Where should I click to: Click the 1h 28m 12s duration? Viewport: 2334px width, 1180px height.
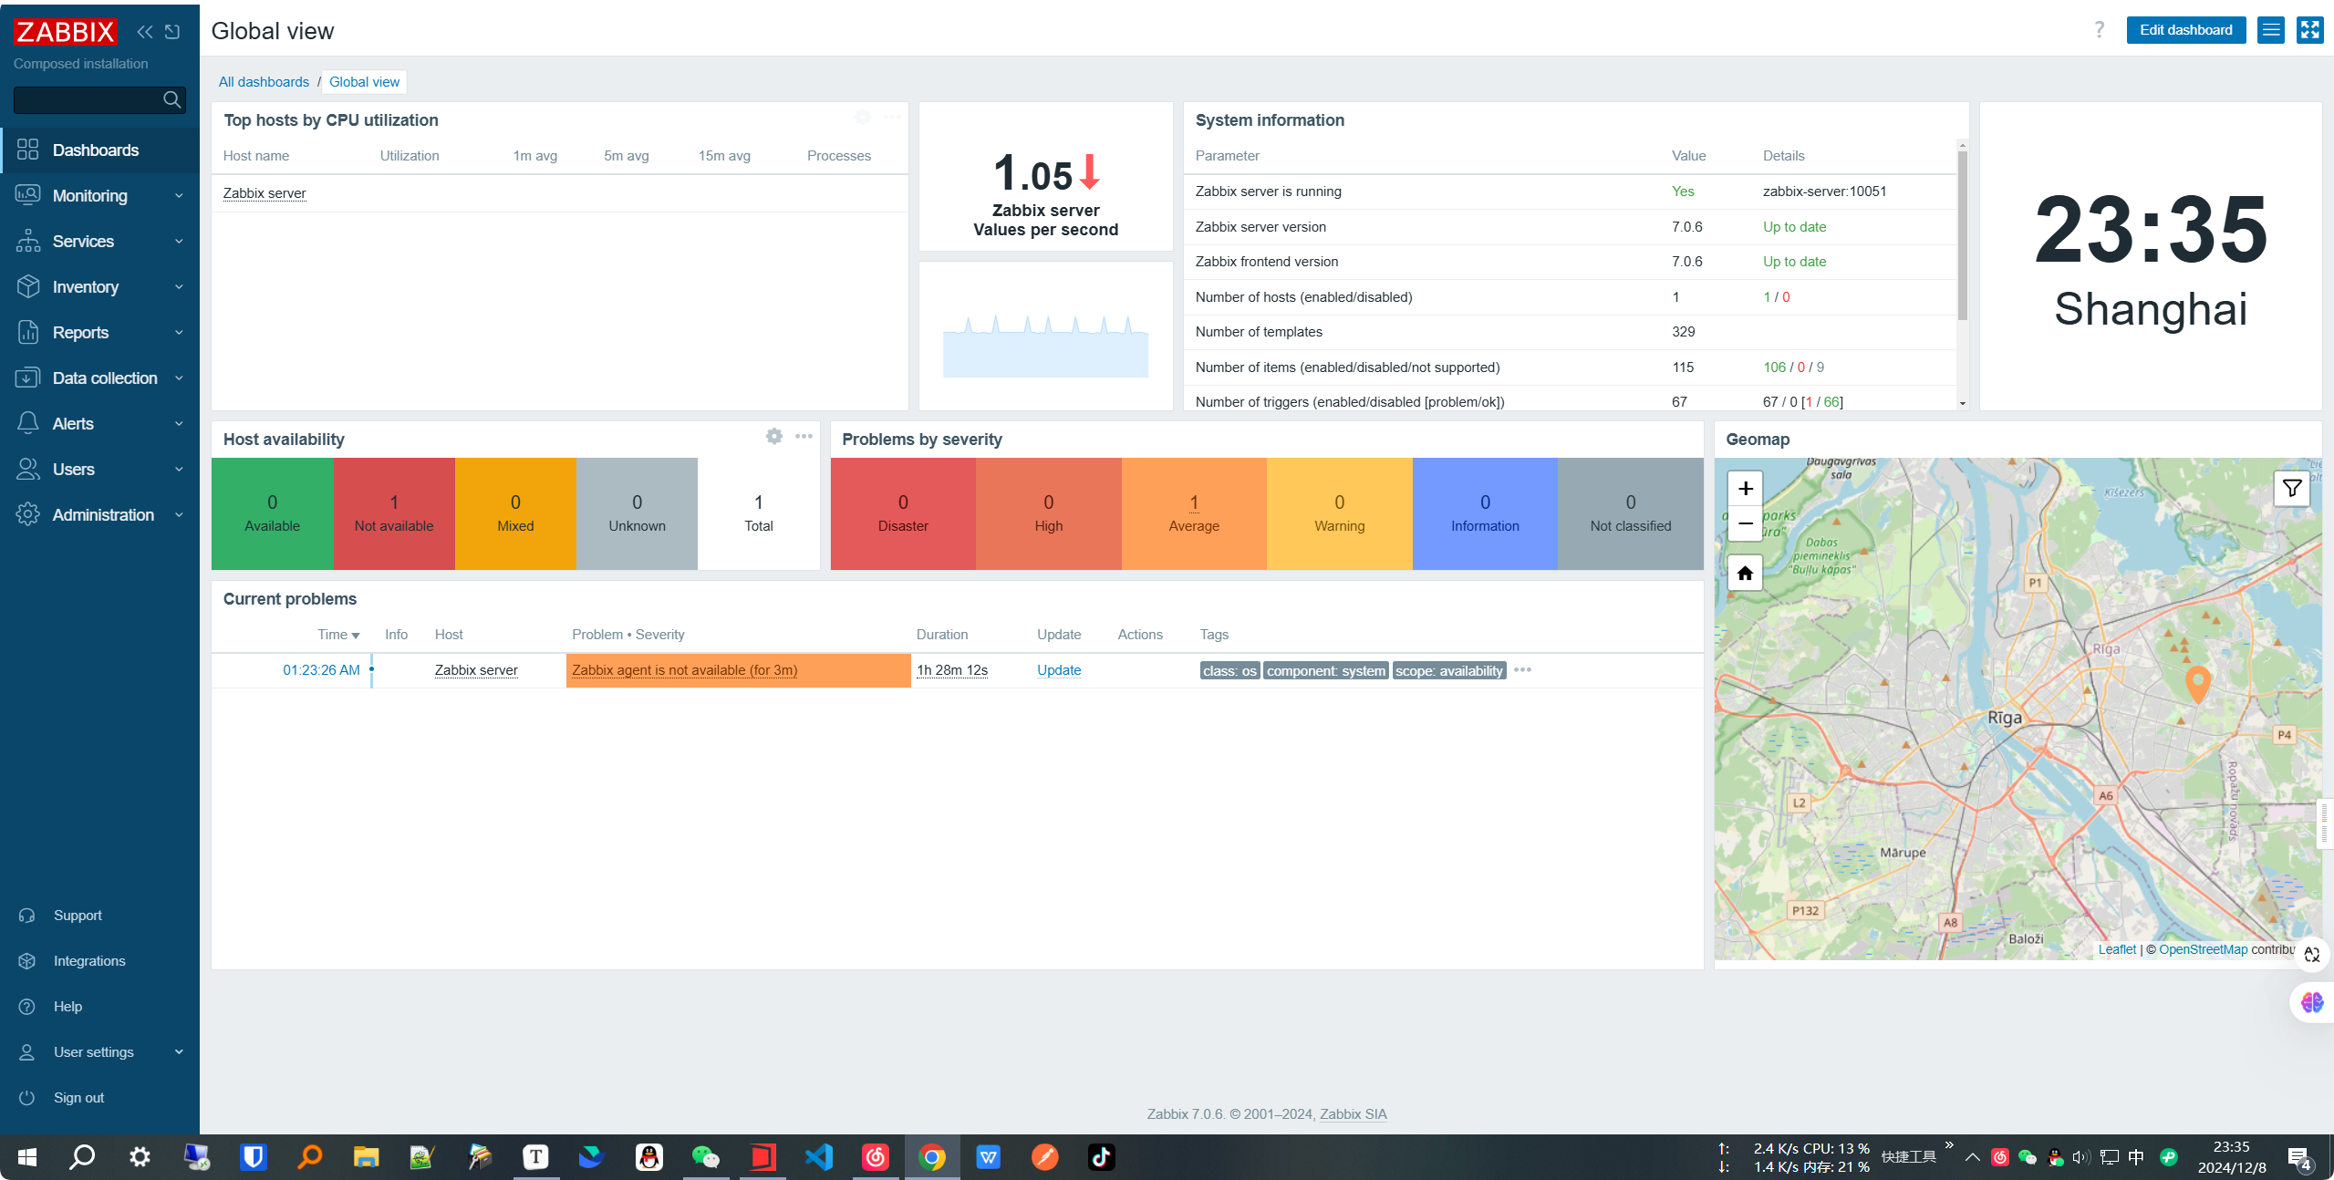[952, 670]
